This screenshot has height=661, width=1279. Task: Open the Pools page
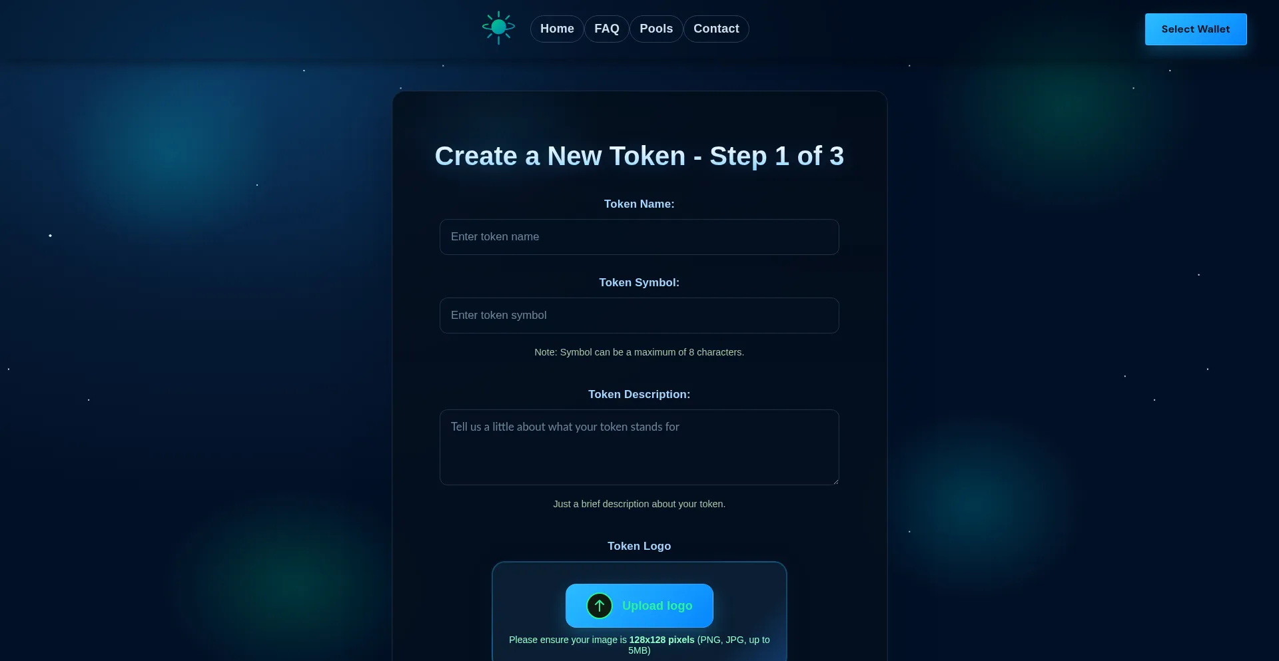[656, 29]
